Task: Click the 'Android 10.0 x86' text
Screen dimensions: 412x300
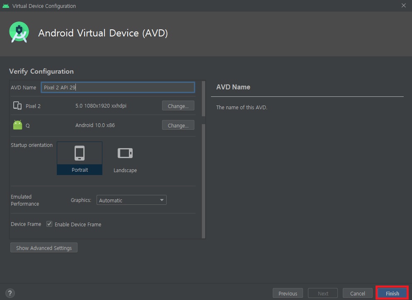Action: [x=95, y=125]
